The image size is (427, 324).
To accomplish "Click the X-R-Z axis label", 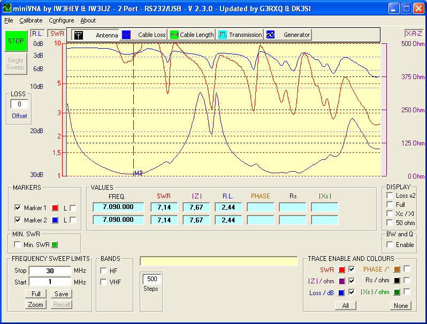I will tap(414, 33).
